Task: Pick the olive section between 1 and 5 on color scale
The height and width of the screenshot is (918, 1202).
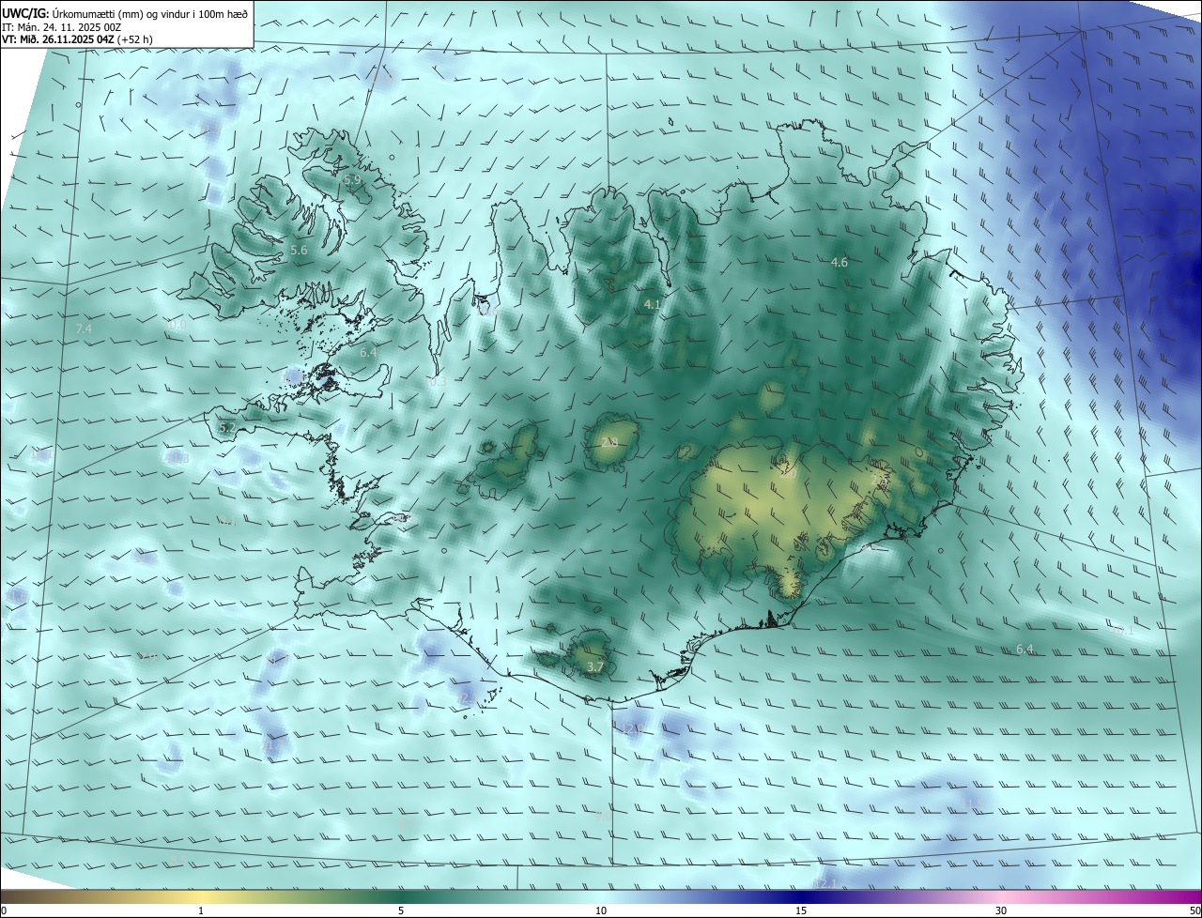Action: [x=300, y=896]
